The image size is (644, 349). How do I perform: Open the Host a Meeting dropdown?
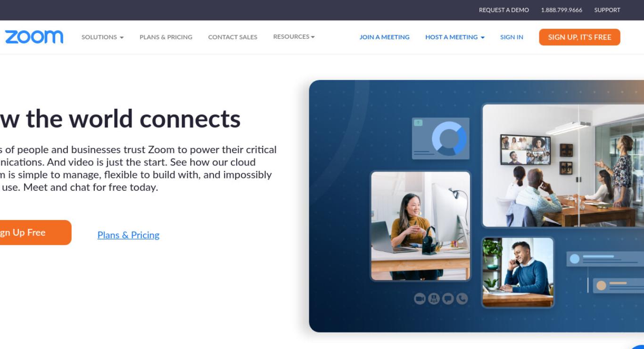455,37
